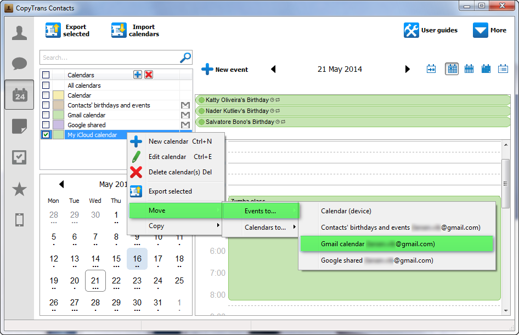Click cloud envelope icon for Google shared row
Viewport: 519px width, 335px height.
click(x=185, y=125)
